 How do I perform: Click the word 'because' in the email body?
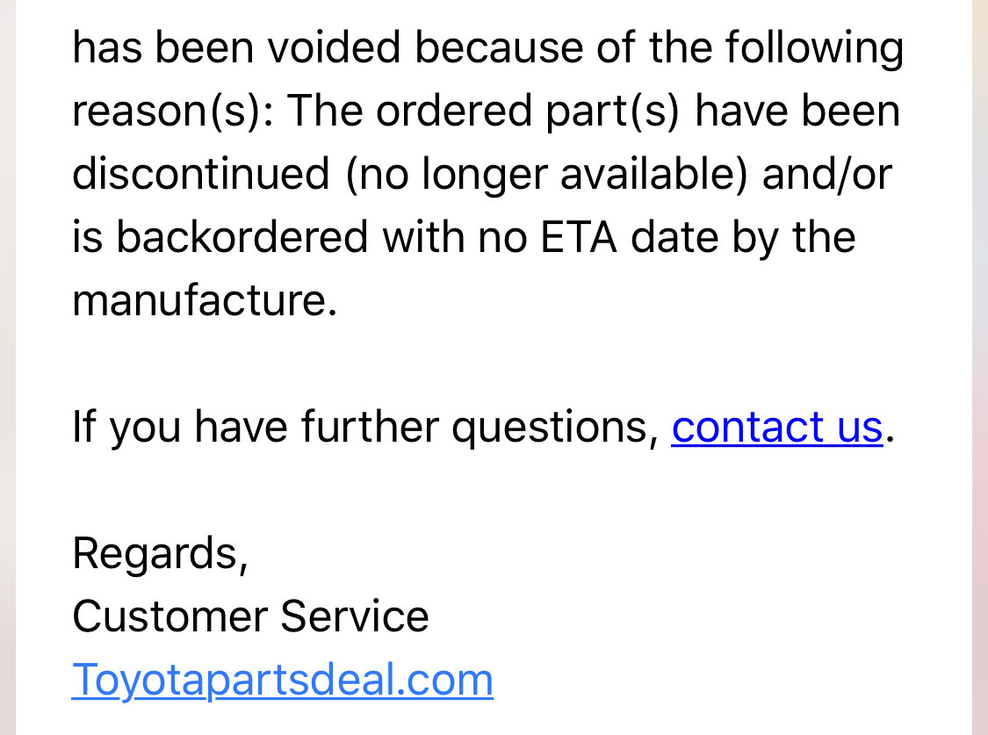pos(499,47)
